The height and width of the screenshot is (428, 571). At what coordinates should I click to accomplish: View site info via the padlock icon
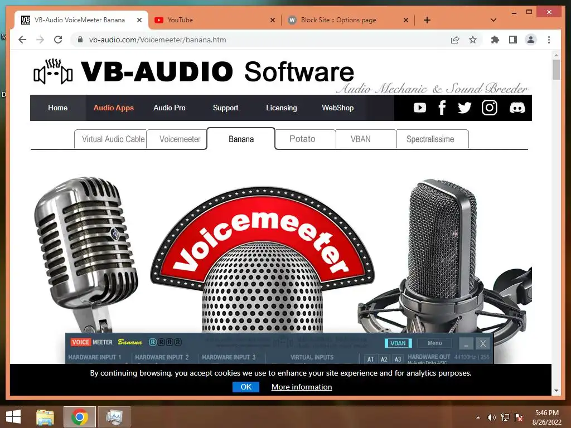pos(80,40)
